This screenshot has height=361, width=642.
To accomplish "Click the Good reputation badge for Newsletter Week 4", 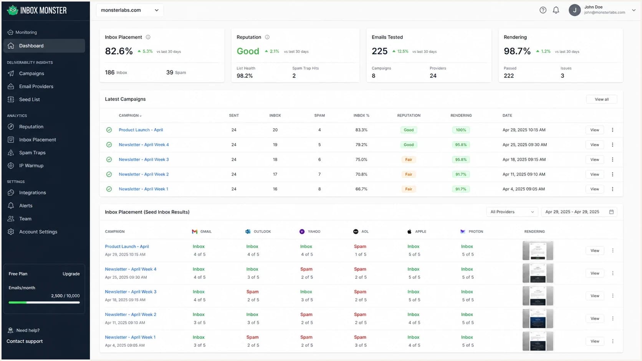I will (409, 145).
